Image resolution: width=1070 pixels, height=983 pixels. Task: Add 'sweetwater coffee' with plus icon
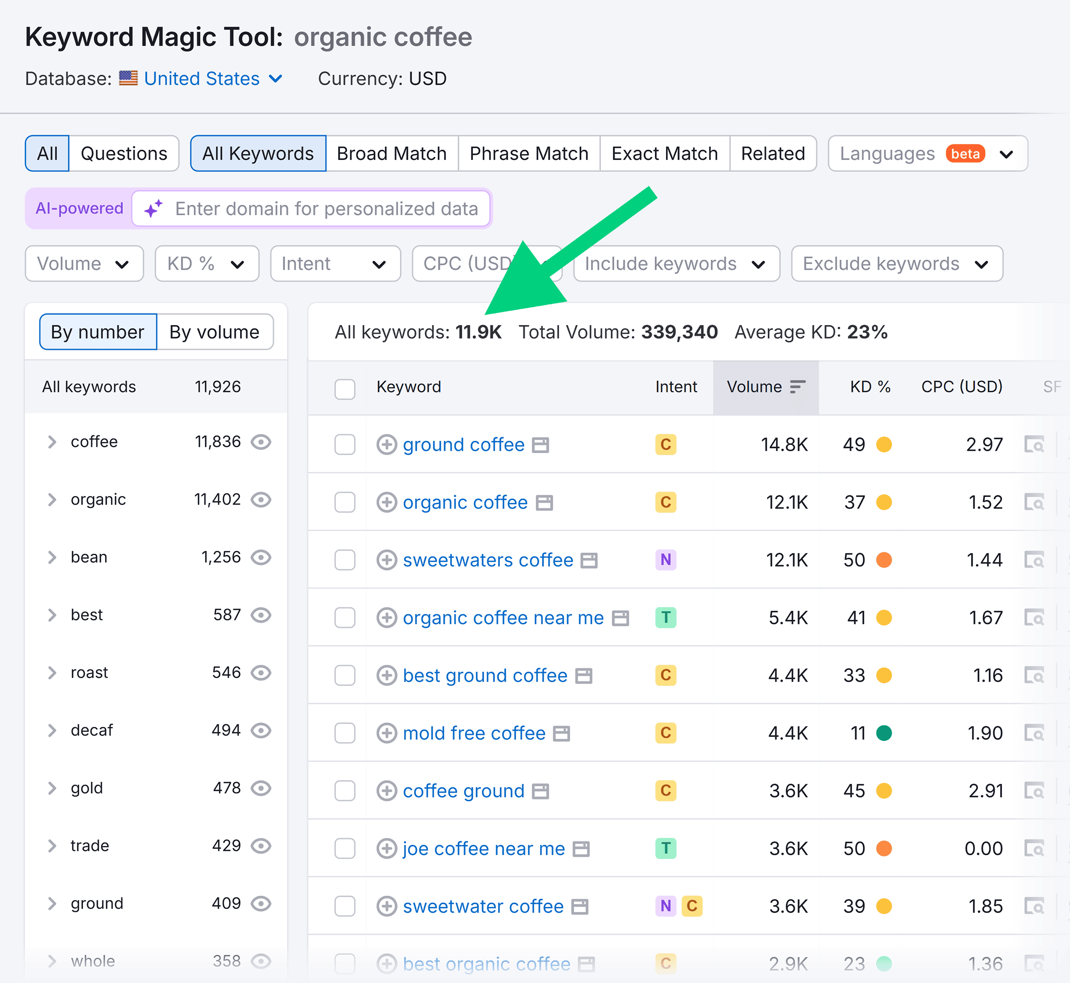click(x=386, y=906)
